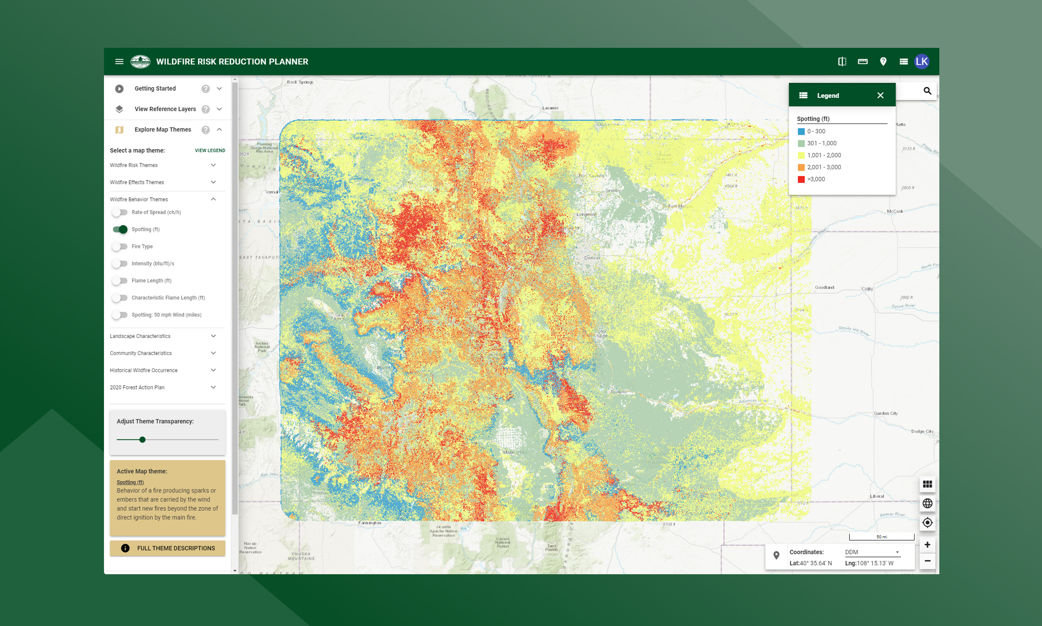Zoom in on the map

[x=927, y=545]
